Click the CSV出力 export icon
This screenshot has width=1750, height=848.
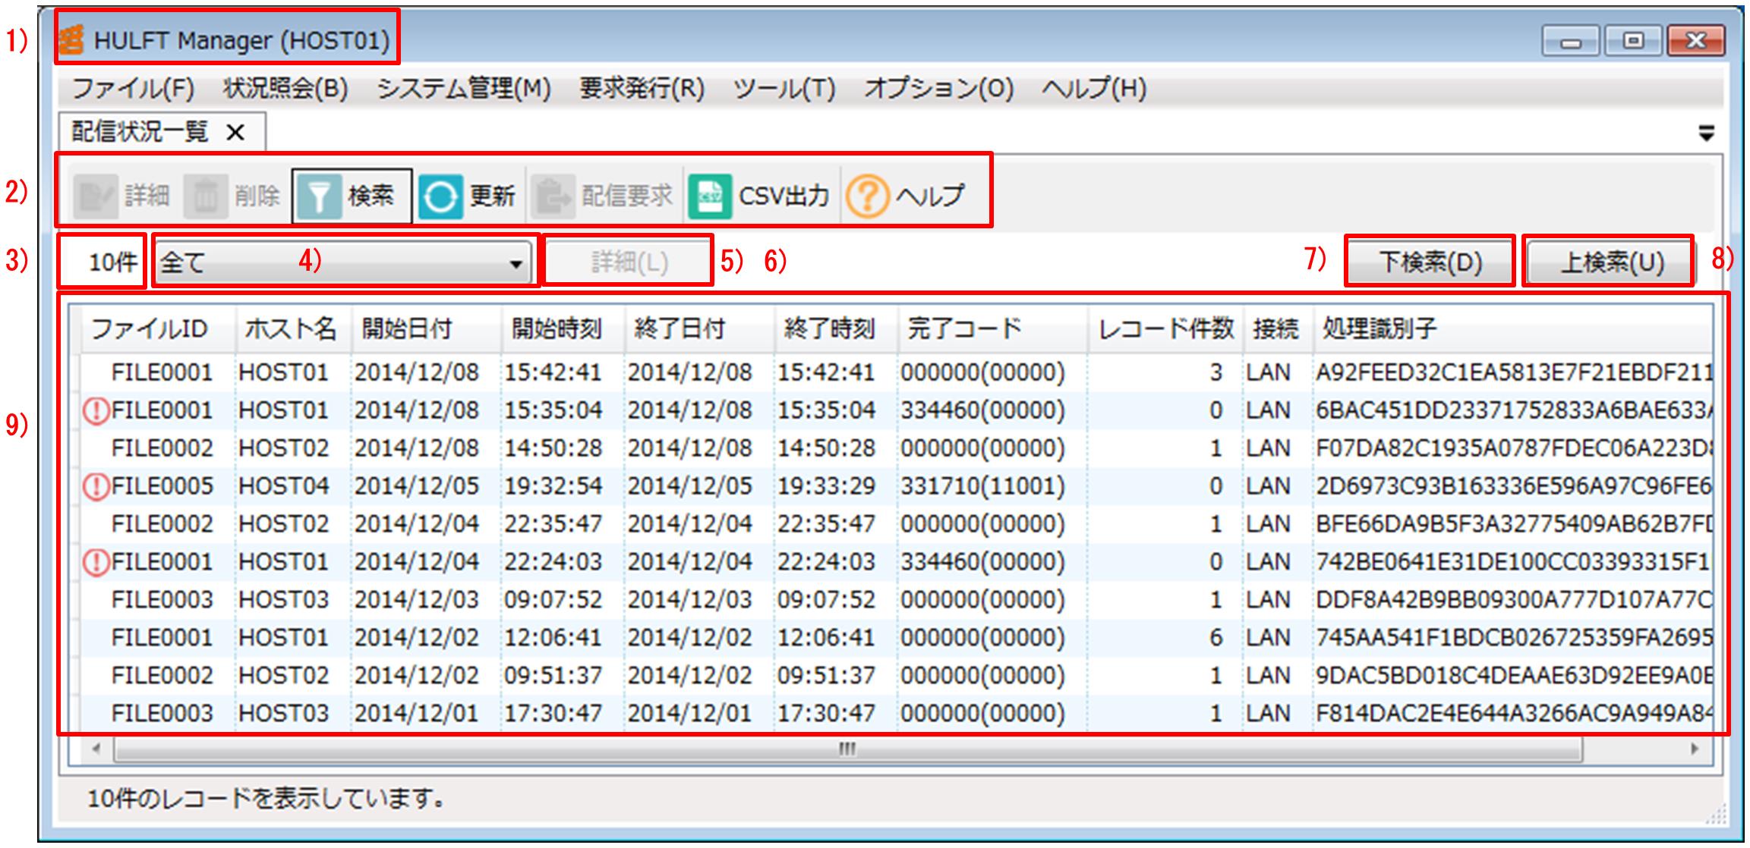(x=710, y=197)
